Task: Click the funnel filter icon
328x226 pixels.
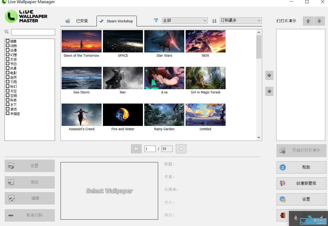Action: coord(156,20)
